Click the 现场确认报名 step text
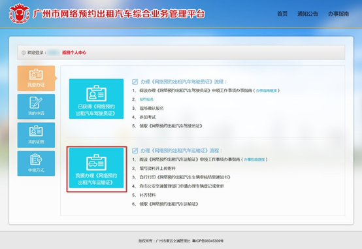 152,108
